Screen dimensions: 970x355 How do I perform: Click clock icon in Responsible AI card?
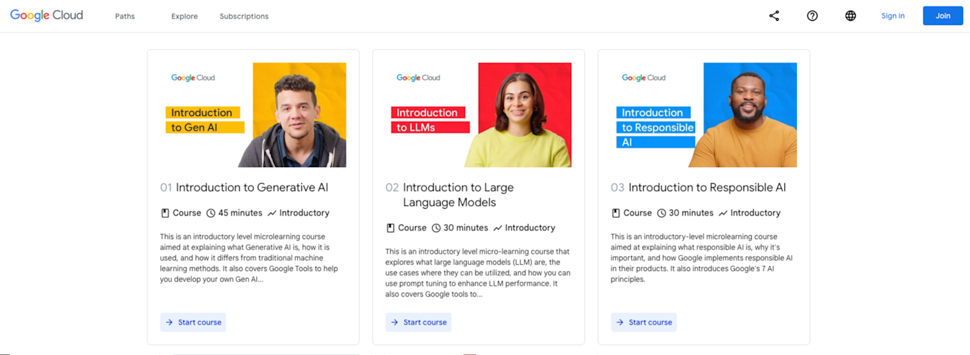[661, 213]
